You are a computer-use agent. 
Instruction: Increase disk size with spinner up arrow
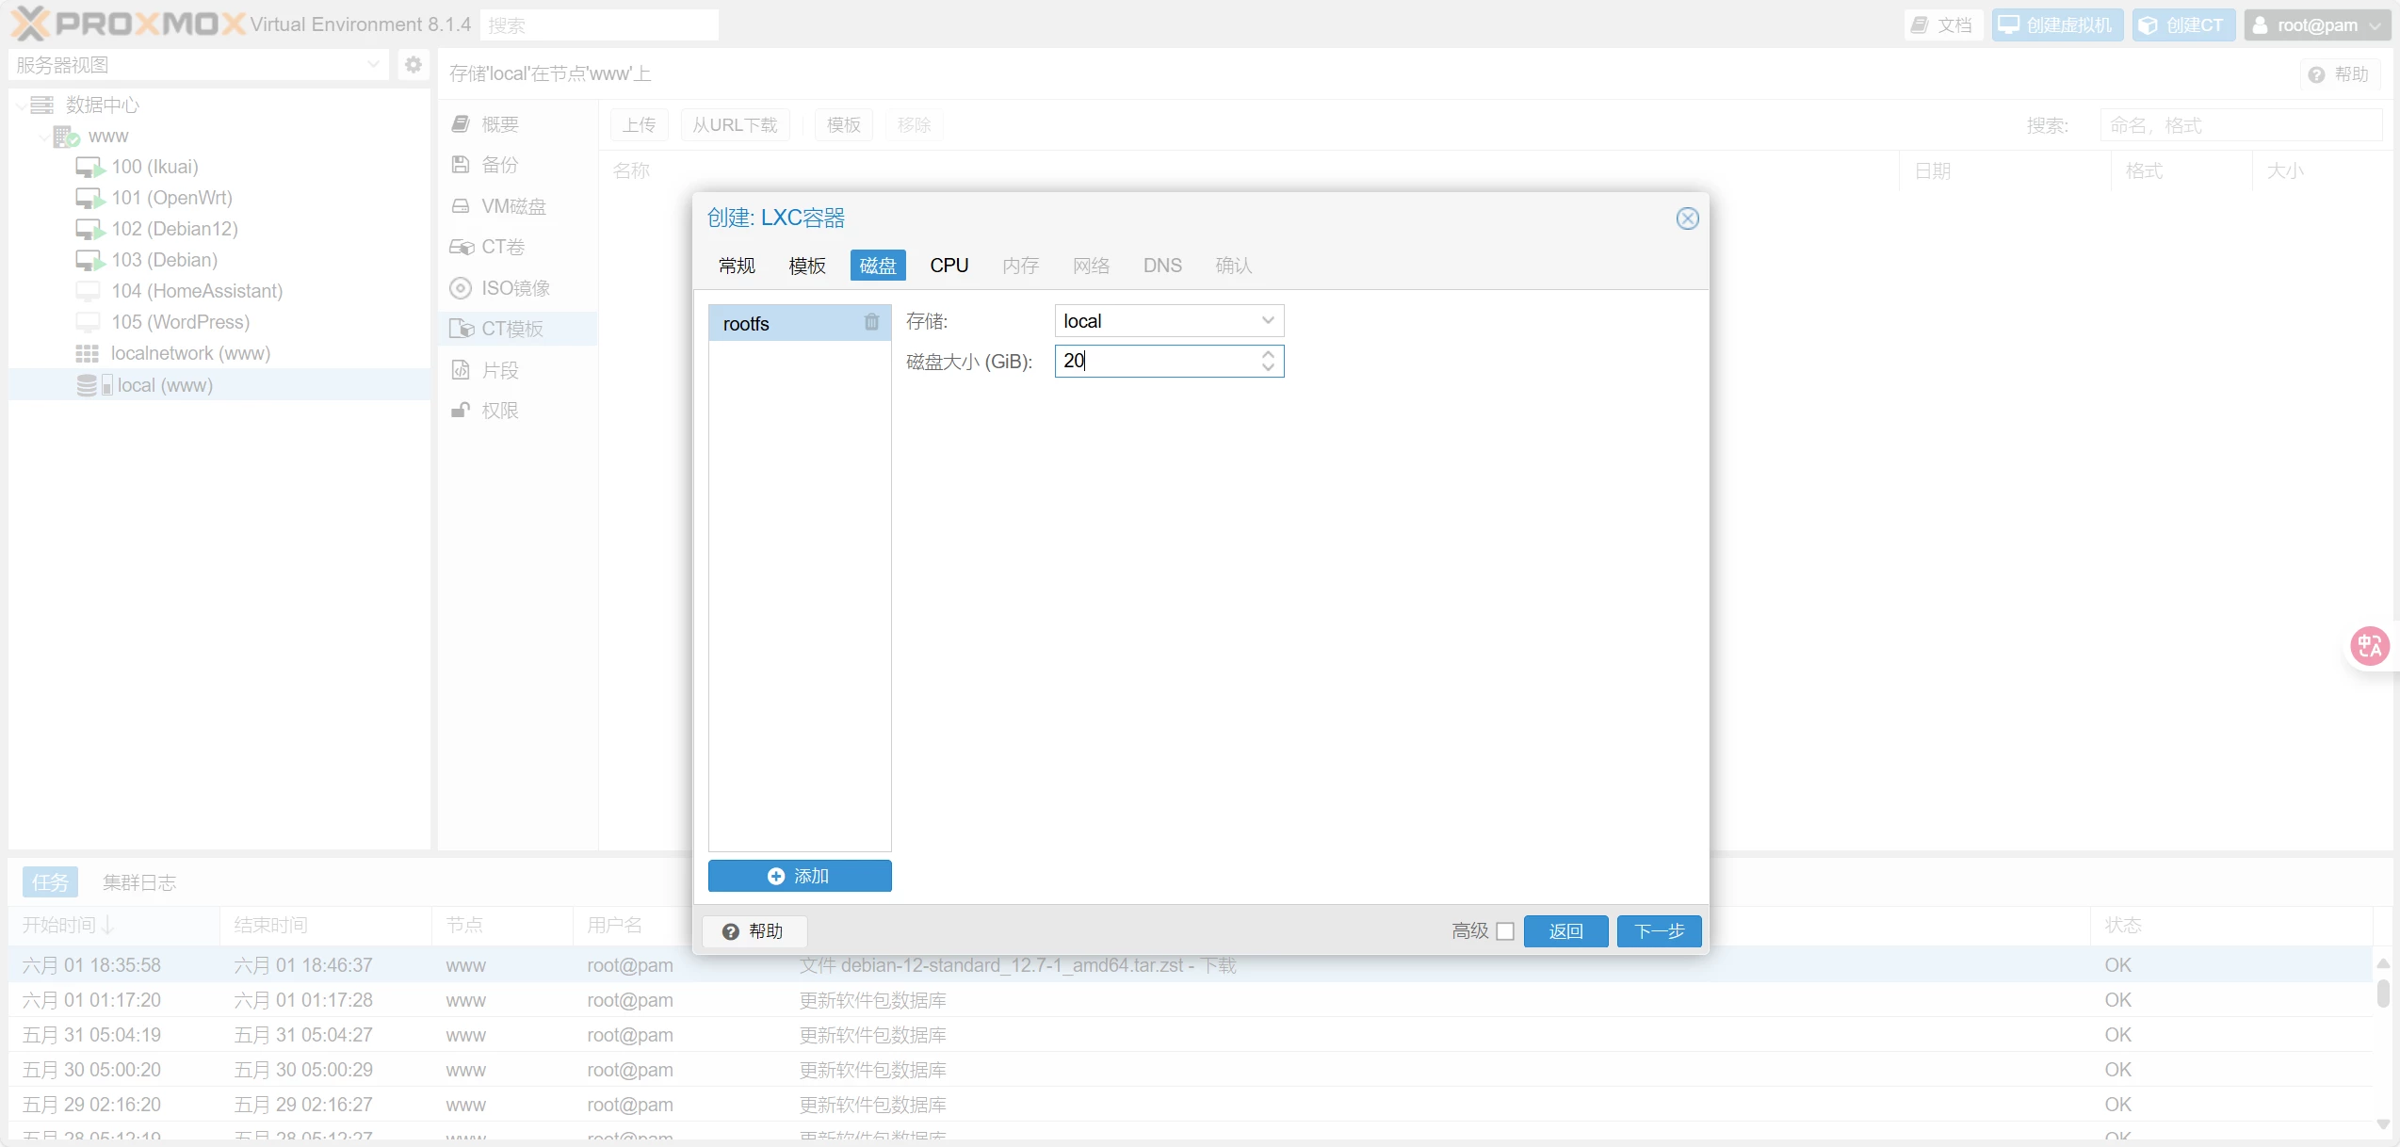1268,355
